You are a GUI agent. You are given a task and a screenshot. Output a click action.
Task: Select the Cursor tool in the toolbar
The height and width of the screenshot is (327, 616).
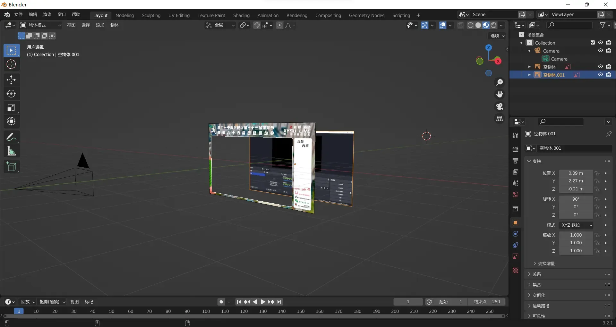click(x=11, y=64)
